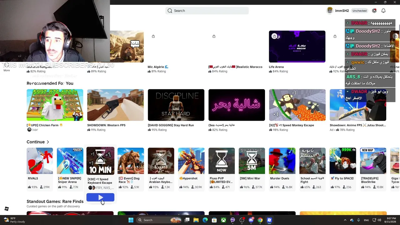Open Discord from the taskbar
This screenshot has width=400, height=225.
pos(251,220)
